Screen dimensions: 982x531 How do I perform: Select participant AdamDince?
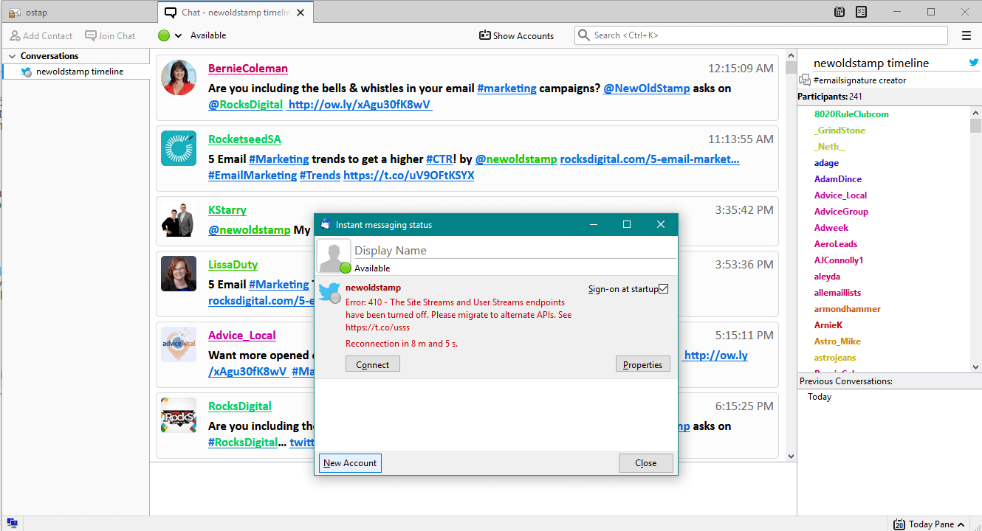(x=838, y=179)
